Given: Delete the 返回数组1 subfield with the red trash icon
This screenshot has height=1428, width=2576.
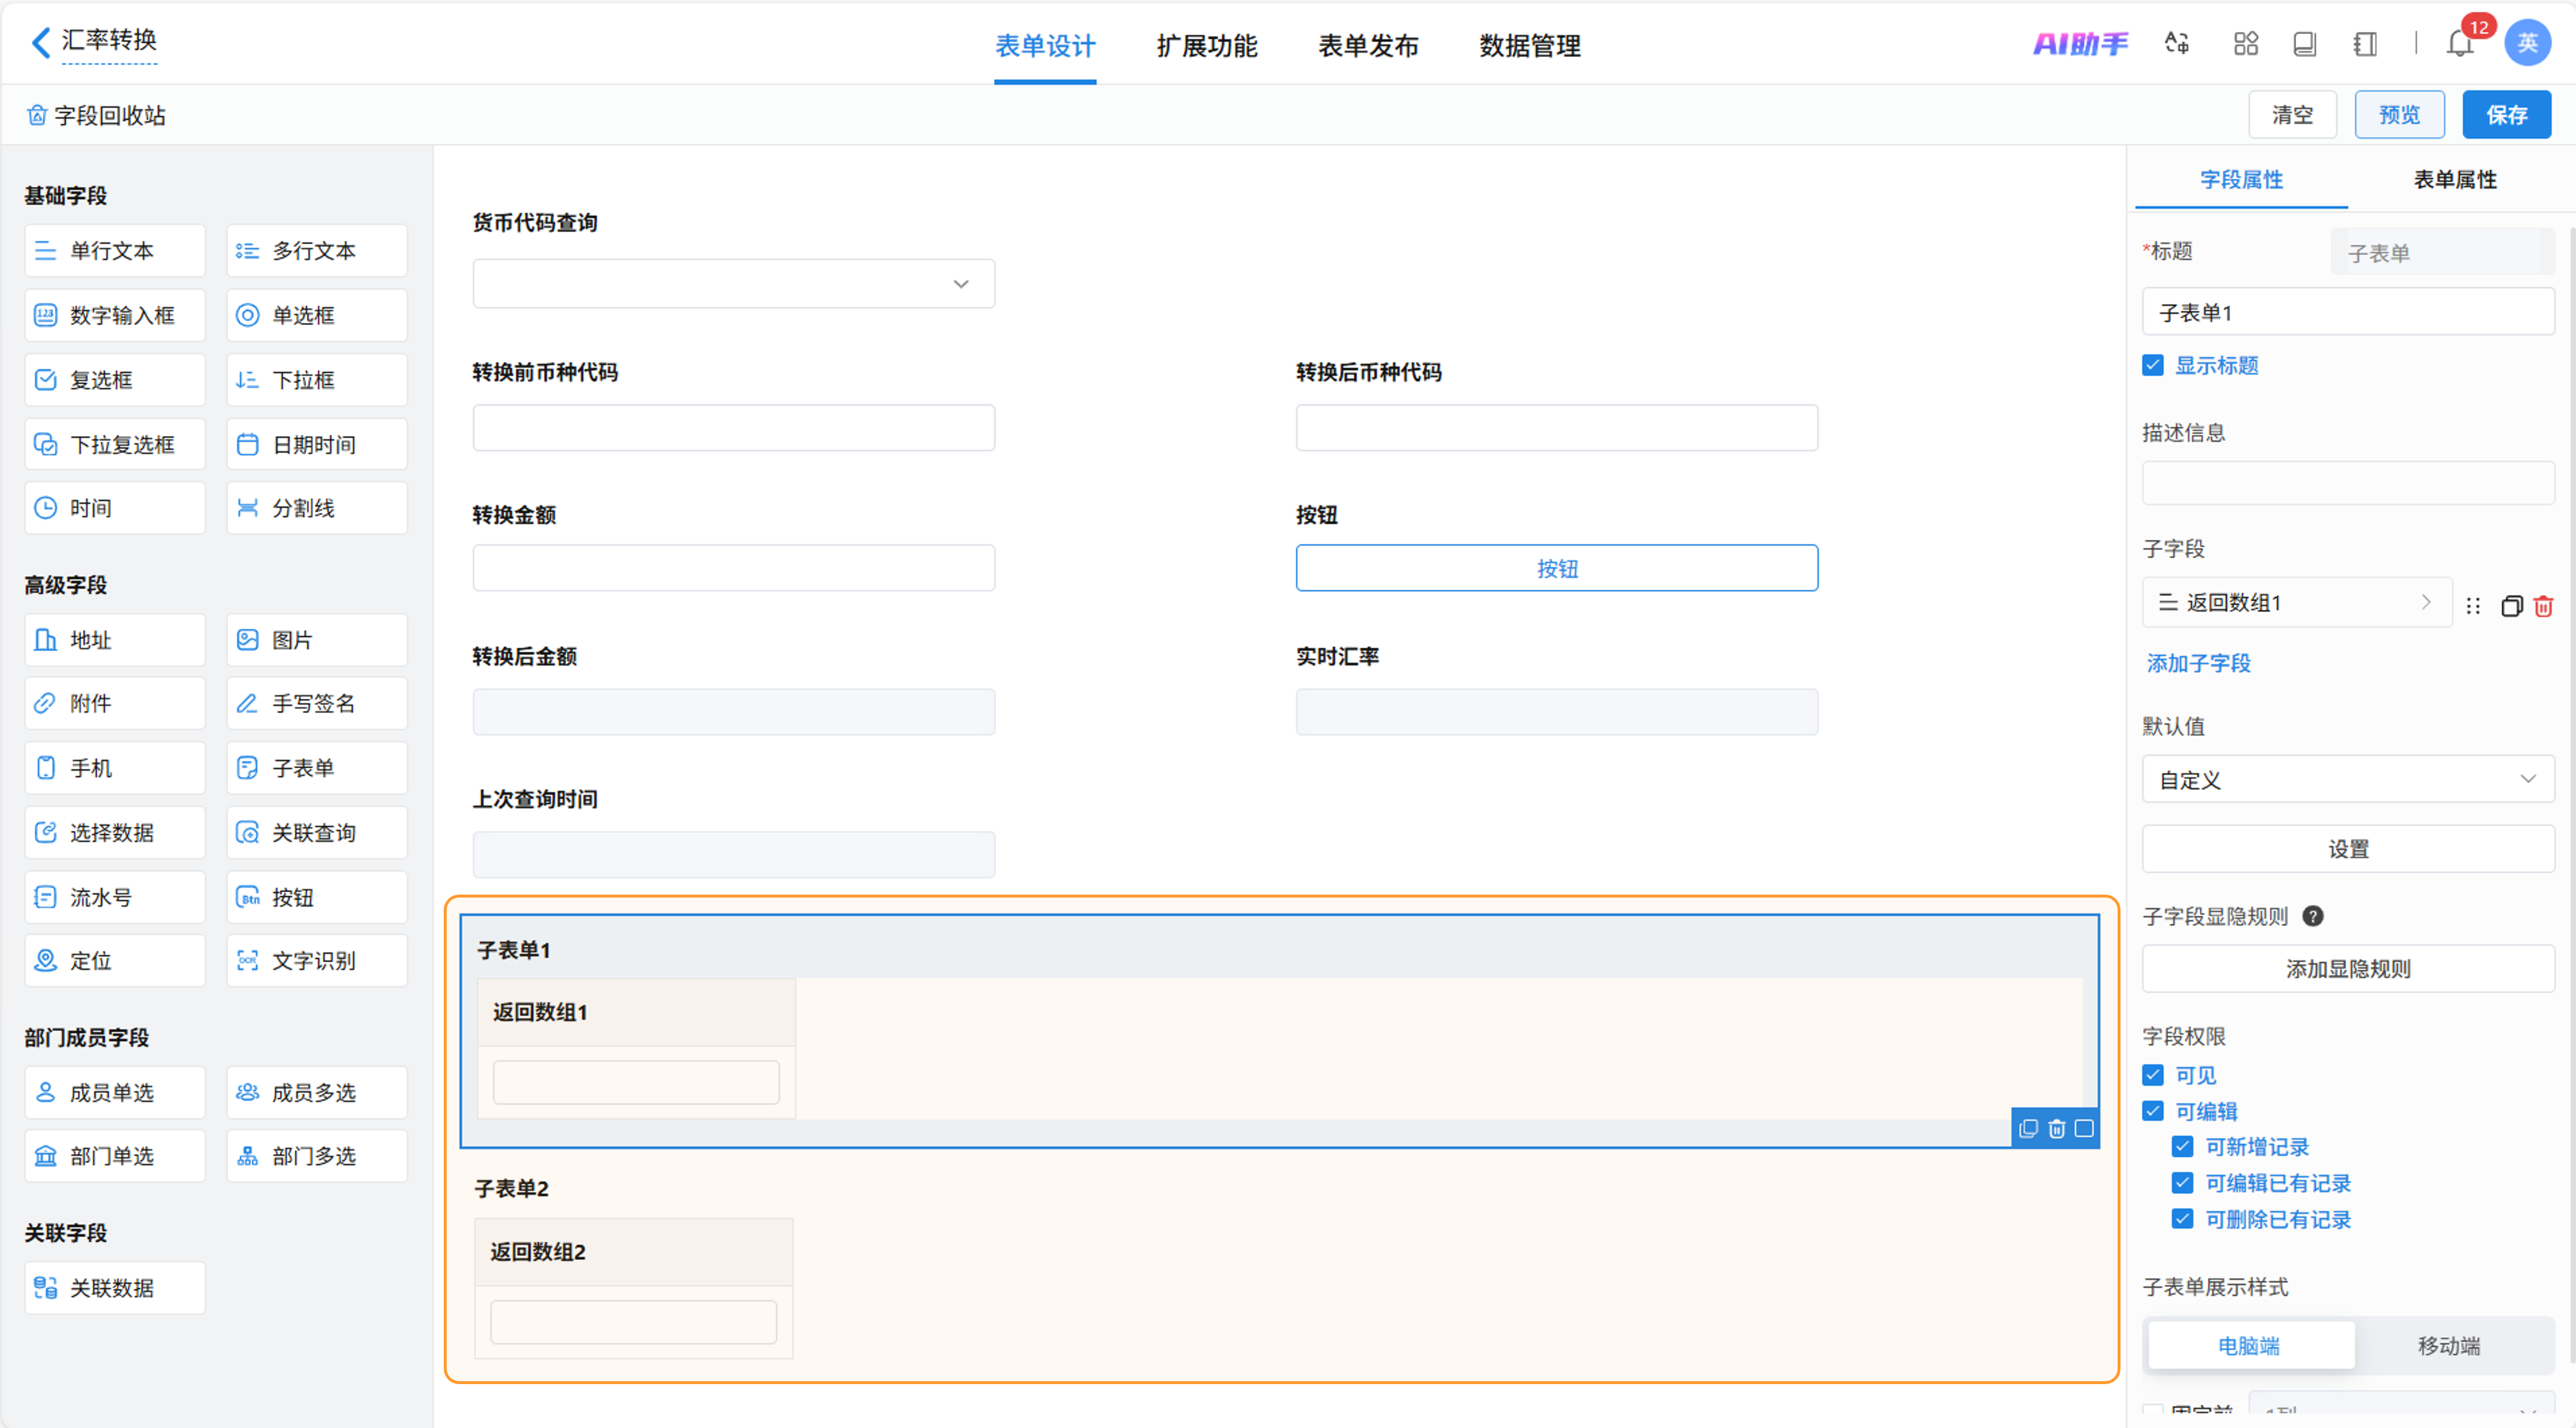Looking at the screenshot, I should 2543,606.
